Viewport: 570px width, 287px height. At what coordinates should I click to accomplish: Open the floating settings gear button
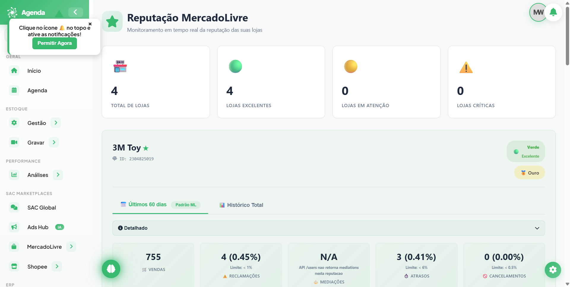[553, 270]
